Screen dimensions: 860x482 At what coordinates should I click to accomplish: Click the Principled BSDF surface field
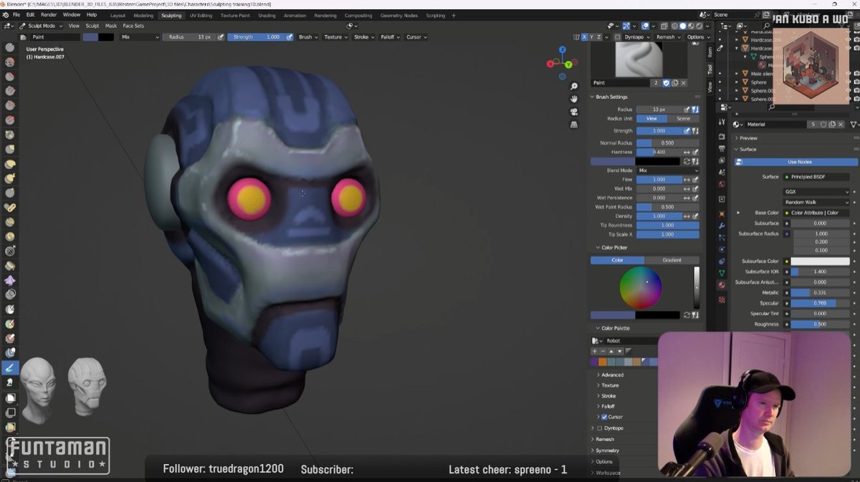(816, 176)
